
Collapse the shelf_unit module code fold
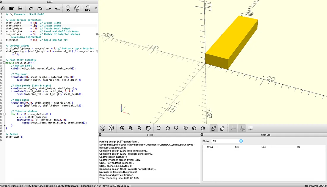pos(4,63)
